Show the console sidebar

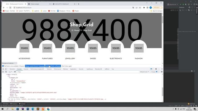pos(3,72)
